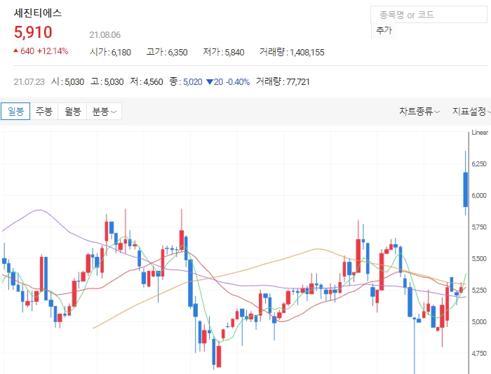Viewport: 491px width, 374px height.
Task: Click the 5,500 price axis label
Action: pos(479,259)
